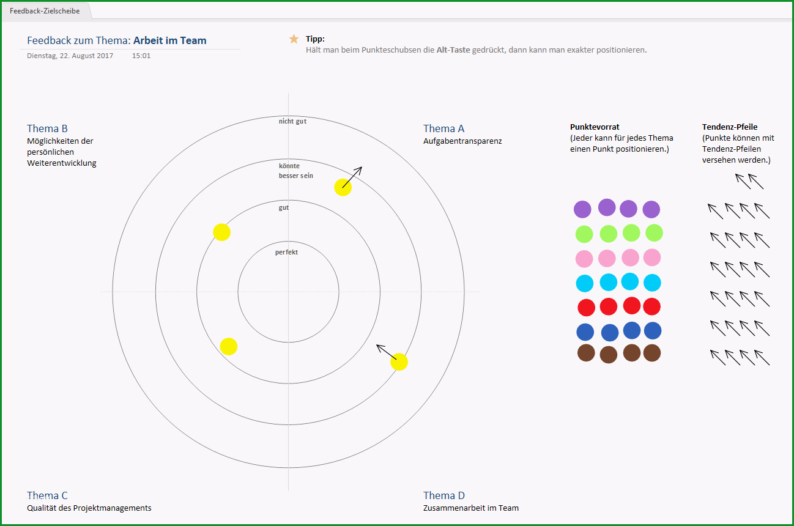Pick the rightmost pink dot in Punktevorrat

pyautogui.click(x=652, y=257)
